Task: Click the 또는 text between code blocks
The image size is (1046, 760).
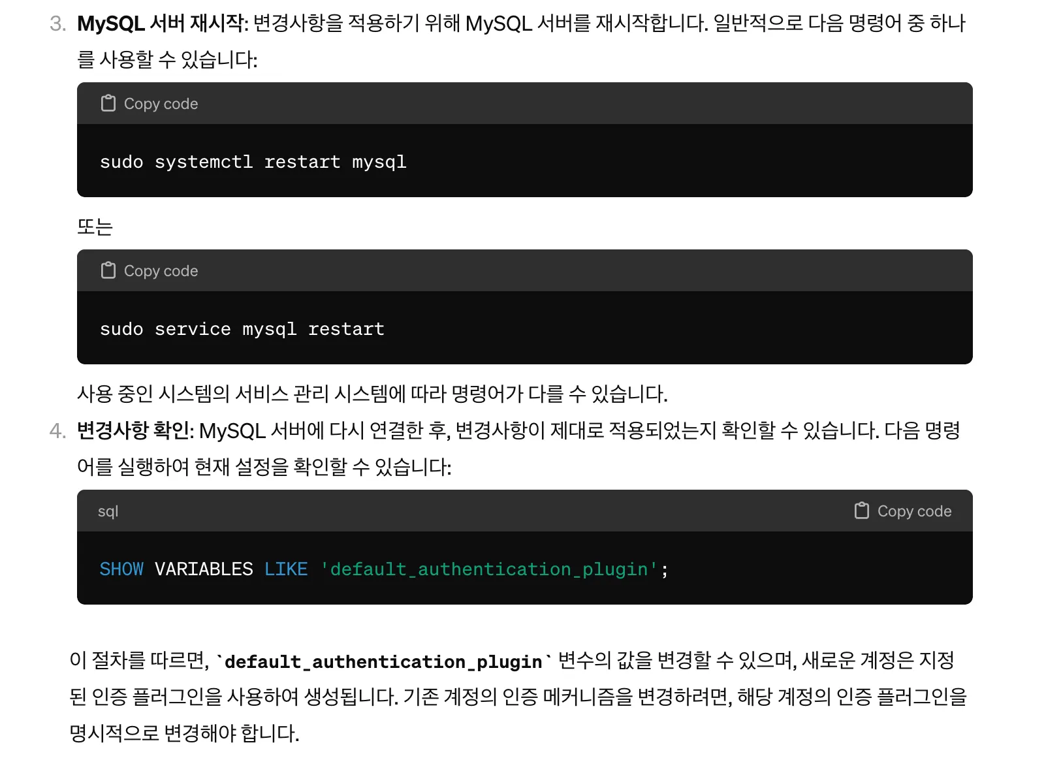Action: [95, 227]
